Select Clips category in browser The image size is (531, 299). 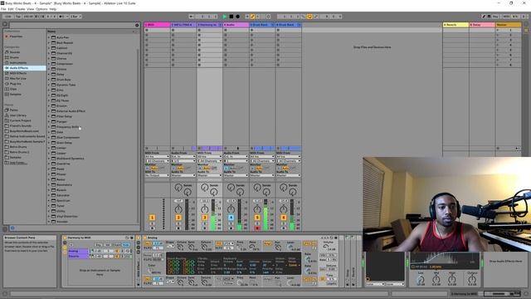click(x=13, y=89)
